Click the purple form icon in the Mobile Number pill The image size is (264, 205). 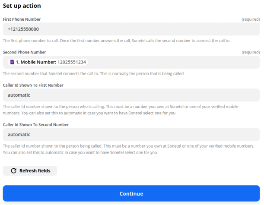click(13, 62)
